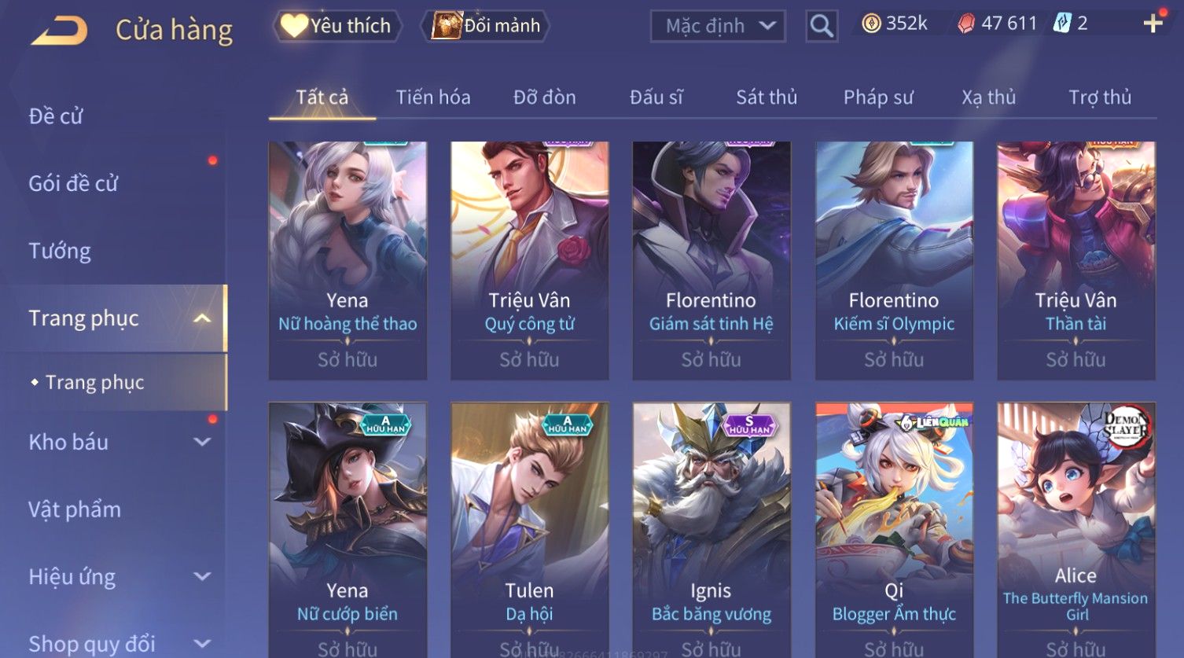Open Tướng in the sidebar
1184x658 pixels.
tap(60, 251)
